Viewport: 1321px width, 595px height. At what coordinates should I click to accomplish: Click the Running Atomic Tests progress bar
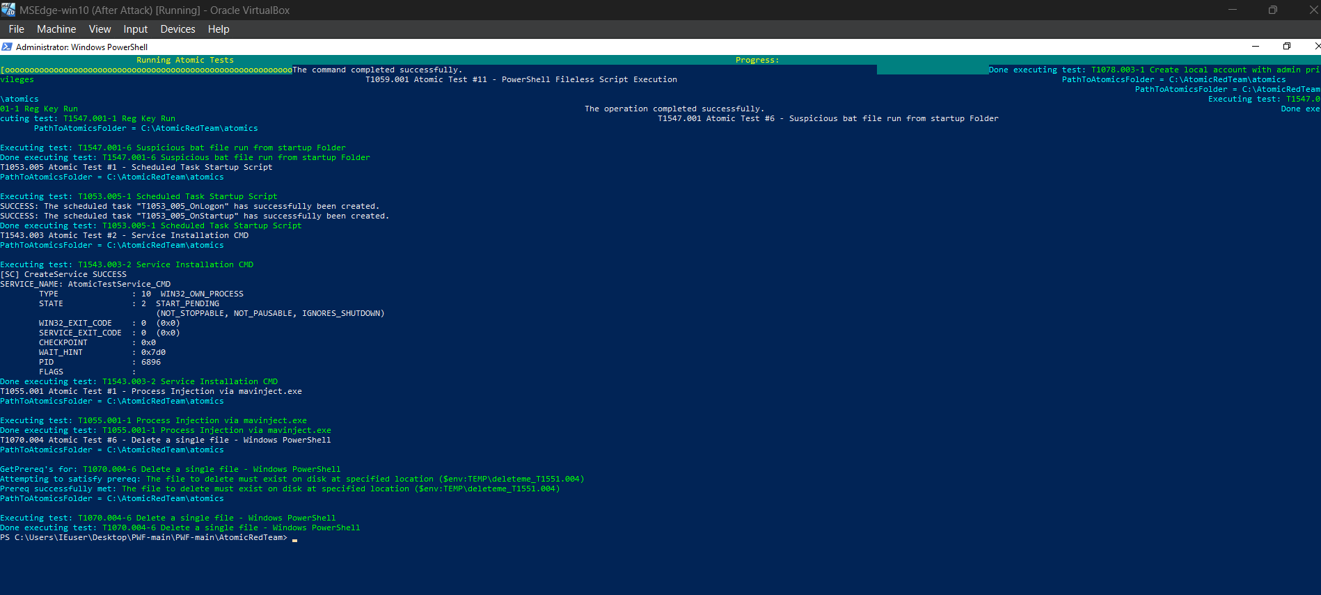[146, 70]
